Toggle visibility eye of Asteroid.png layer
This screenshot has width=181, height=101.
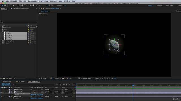click(1, 93)
